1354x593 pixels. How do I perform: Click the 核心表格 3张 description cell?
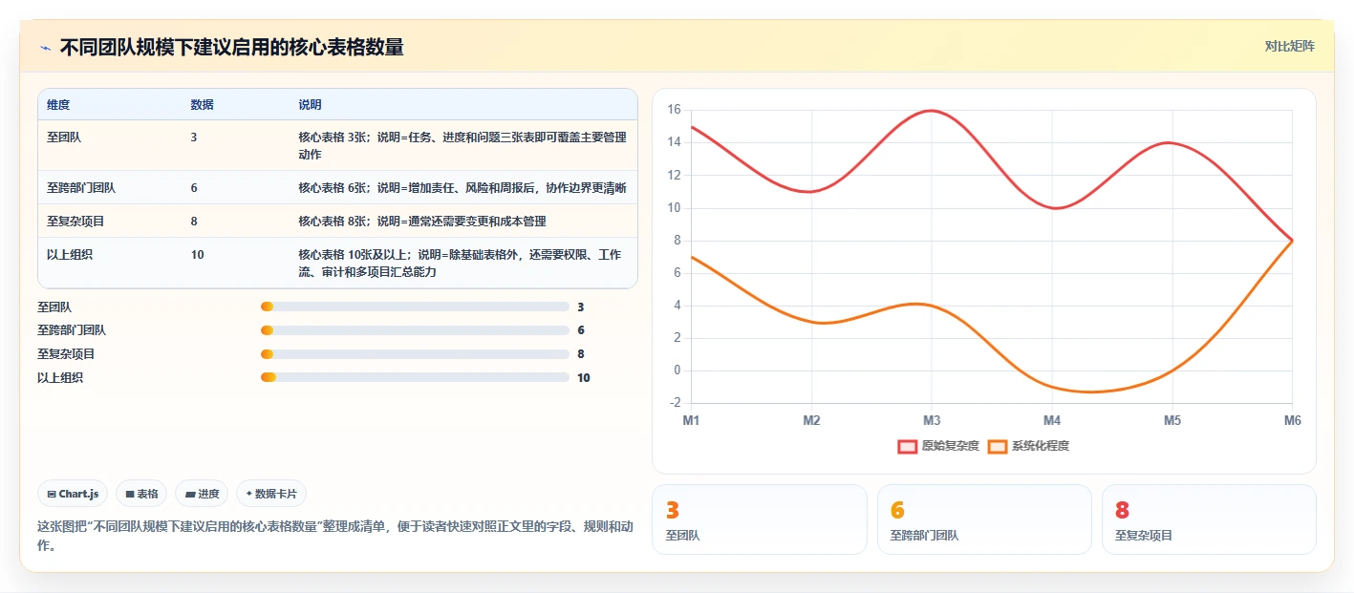[462, 145]
